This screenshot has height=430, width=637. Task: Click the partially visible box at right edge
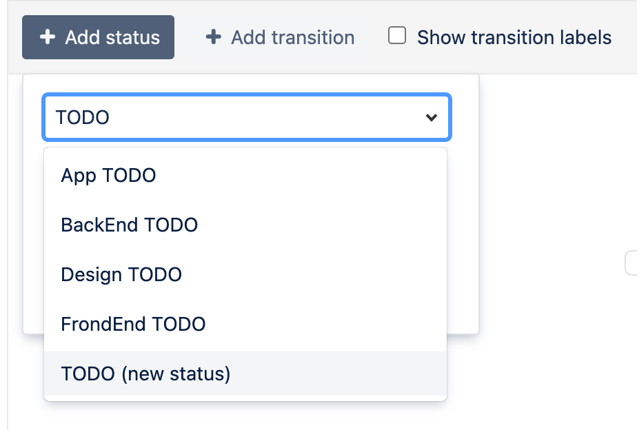(x=631, y=263)
